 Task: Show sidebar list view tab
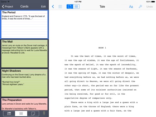coord(9,113)
